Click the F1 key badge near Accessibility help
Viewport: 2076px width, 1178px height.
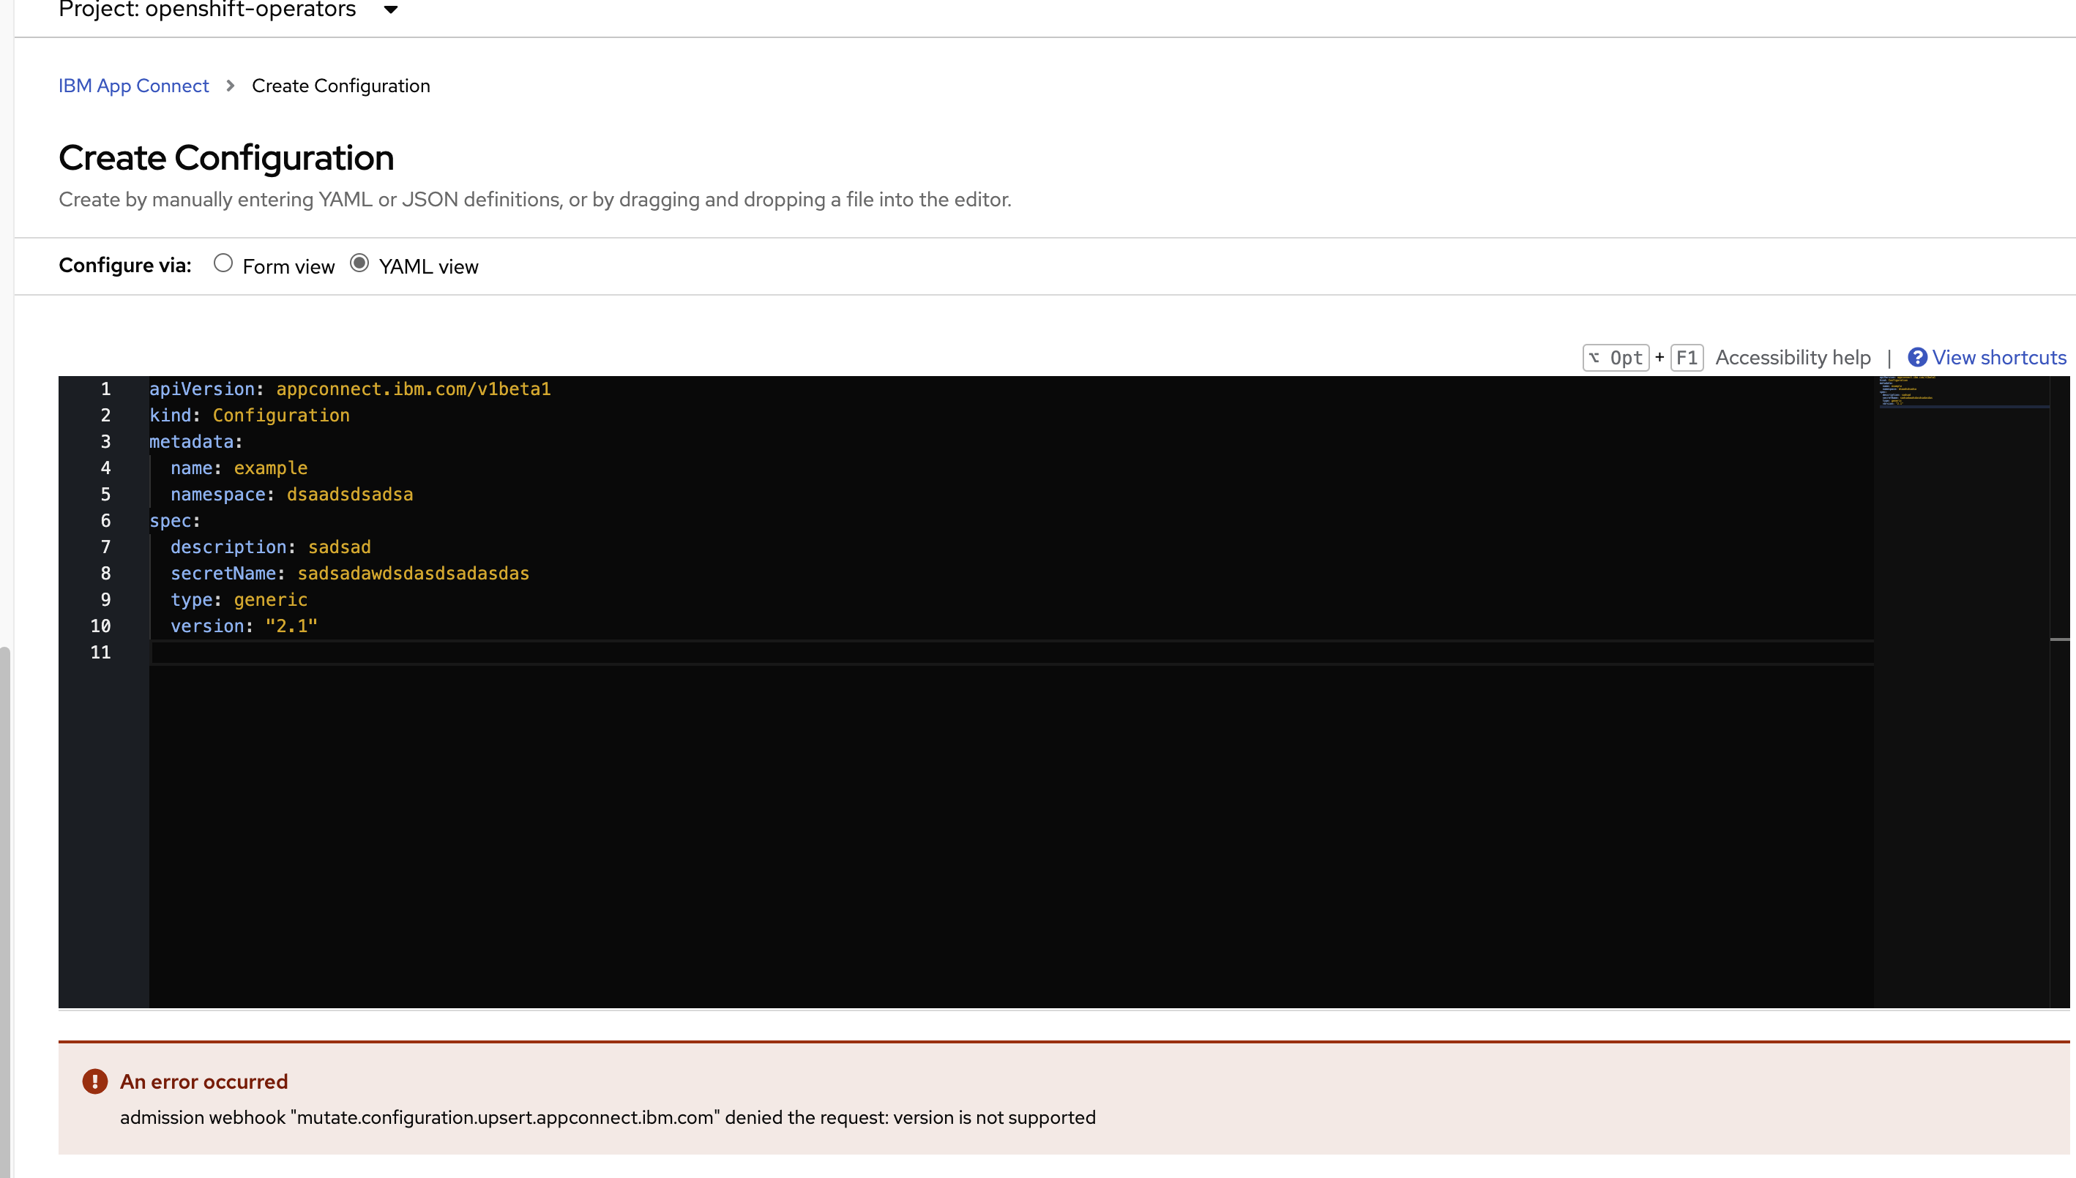tap(1687, 357)
